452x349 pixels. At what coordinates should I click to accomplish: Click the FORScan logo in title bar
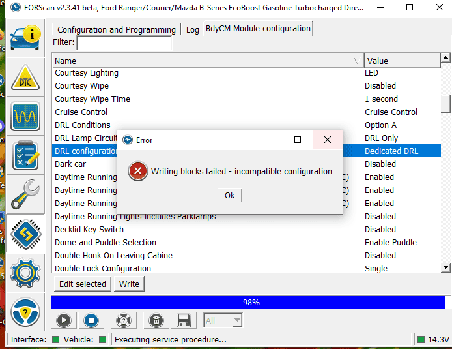(x=16, y=7)
